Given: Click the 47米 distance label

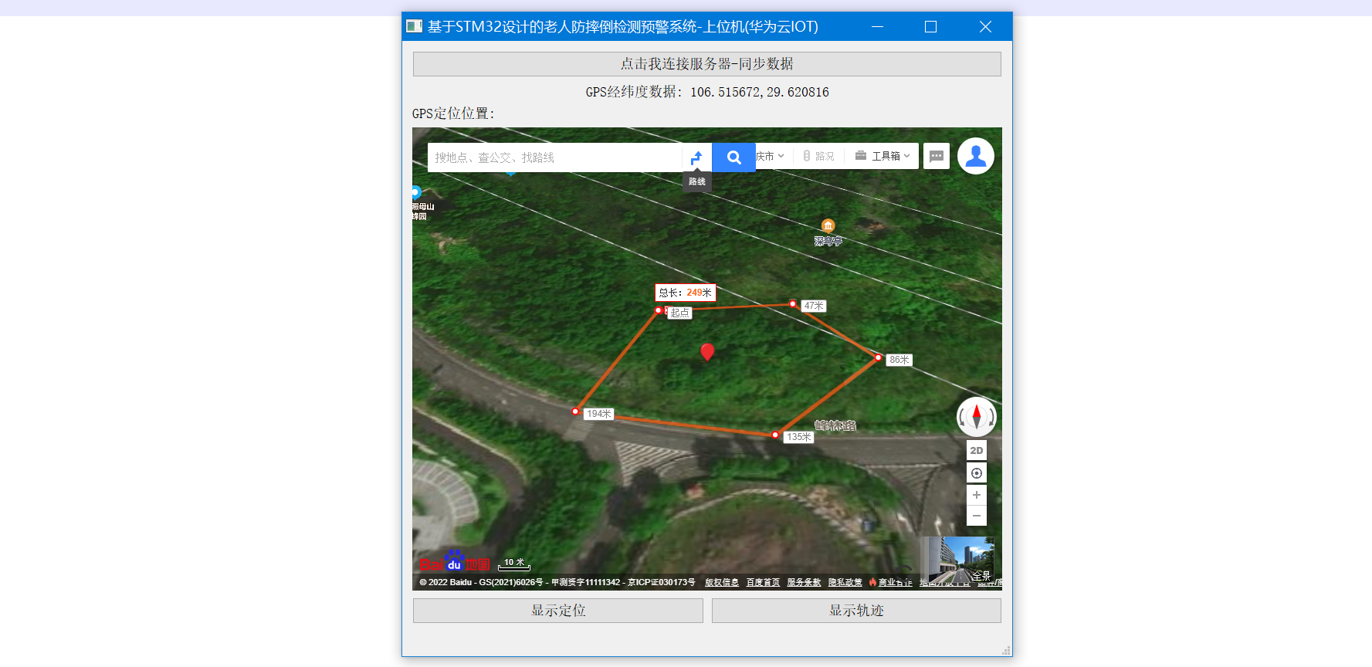Looking at the screenshot, I should coord(814,306).
